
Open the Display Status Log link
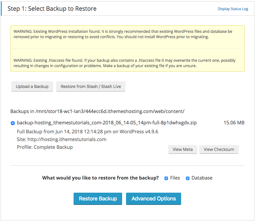click(233, 9)
